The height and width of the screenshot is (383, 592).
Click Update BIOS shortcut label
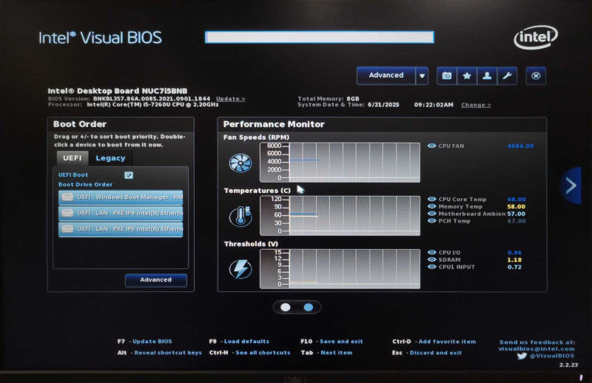pyautogui.click(x=152, y=341)
